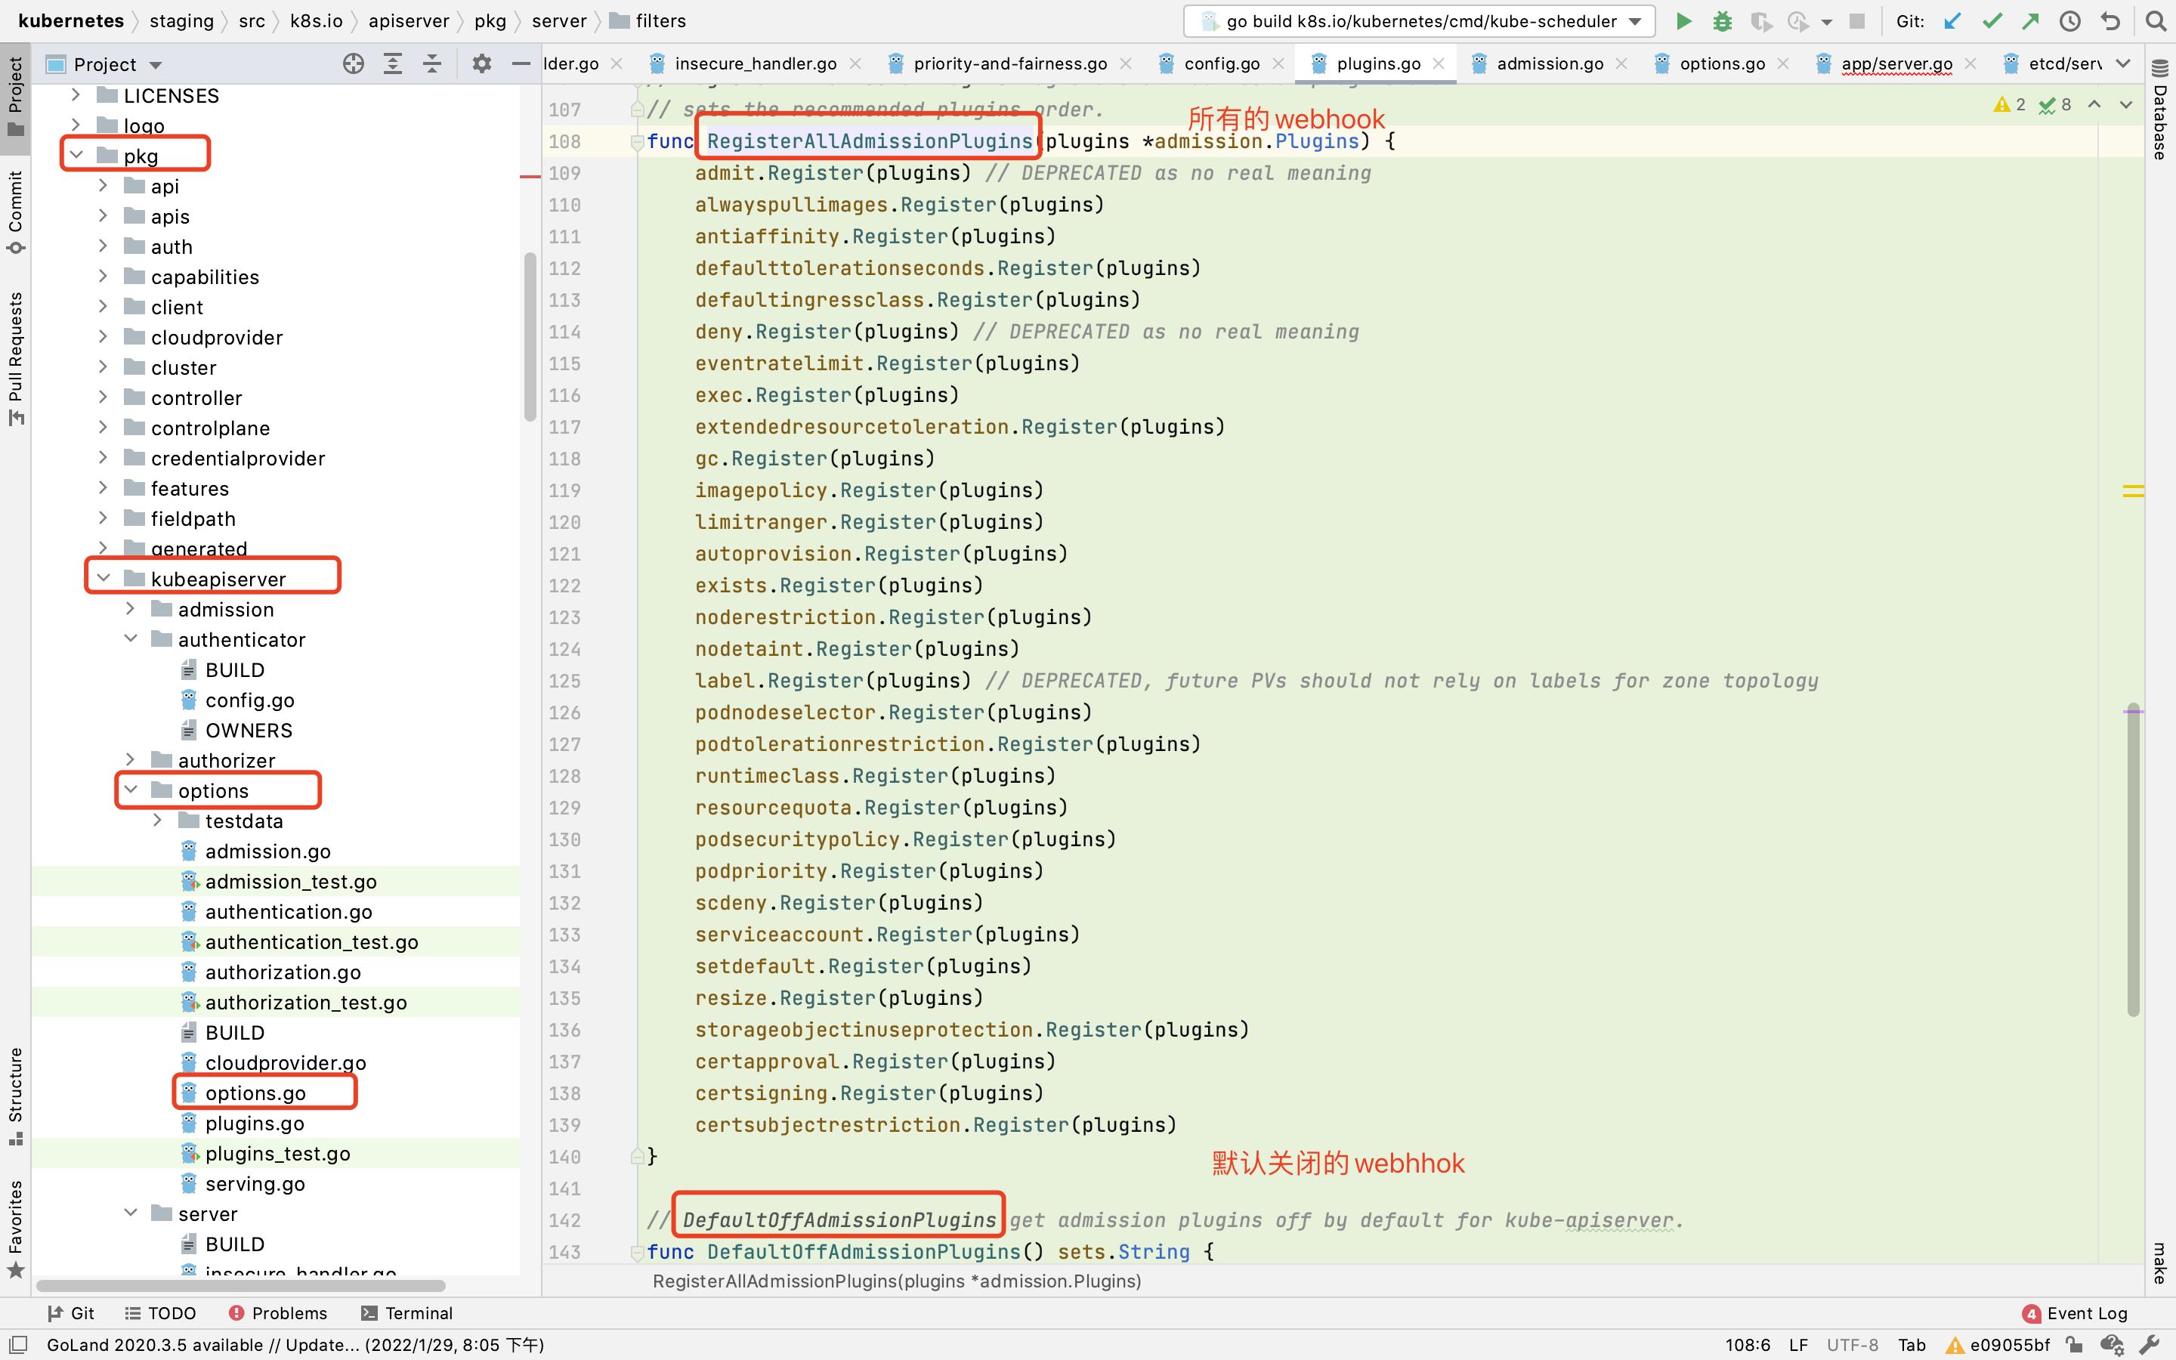Viewport: 2176px width, 1360px height.
Task: Open Git history clock icon
Action: pyautogui.click(x=2070, y=20)
